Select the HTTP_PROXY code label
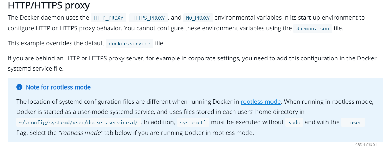 [108, 18]
